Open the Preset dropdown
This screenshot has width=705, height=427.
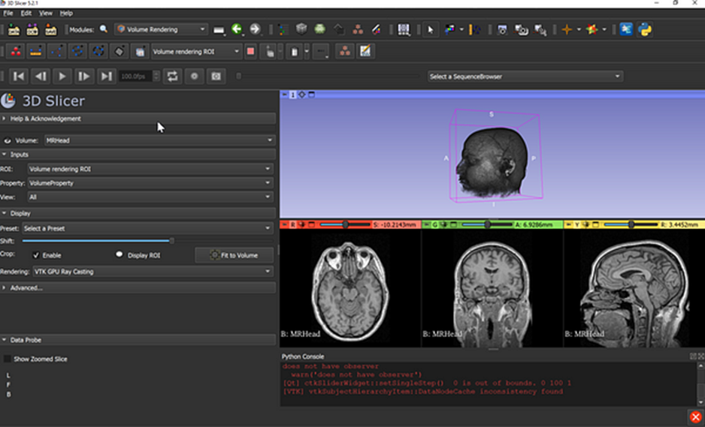pyautogui.click(x=147, y=228)
